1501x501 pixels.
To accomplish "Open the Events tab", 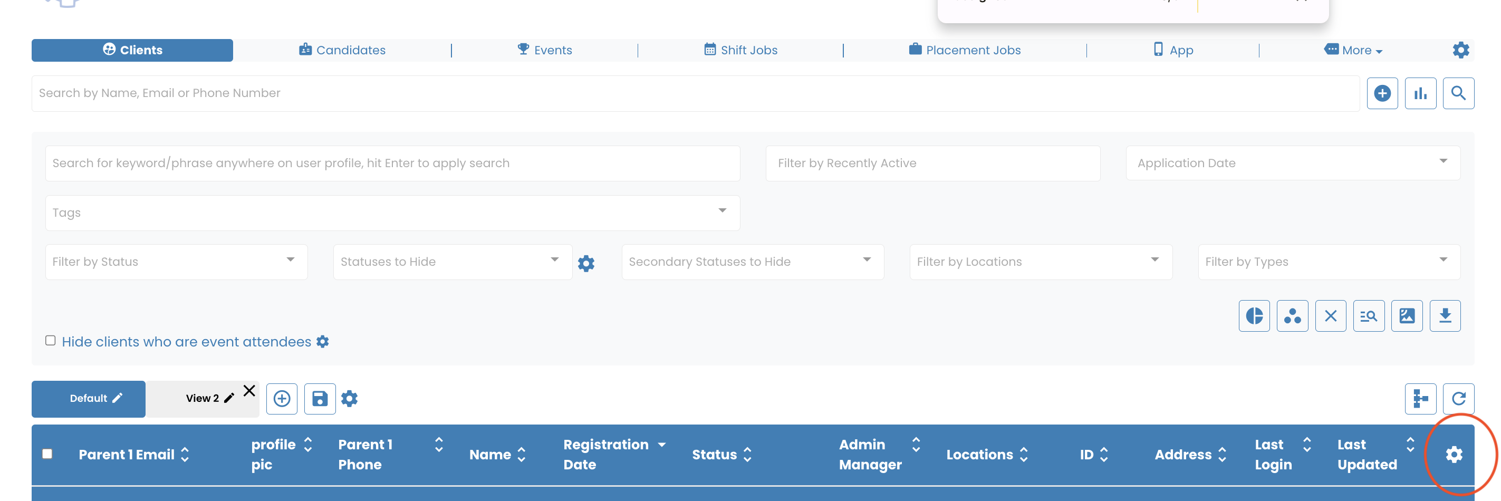I will [x=544, y=50].
